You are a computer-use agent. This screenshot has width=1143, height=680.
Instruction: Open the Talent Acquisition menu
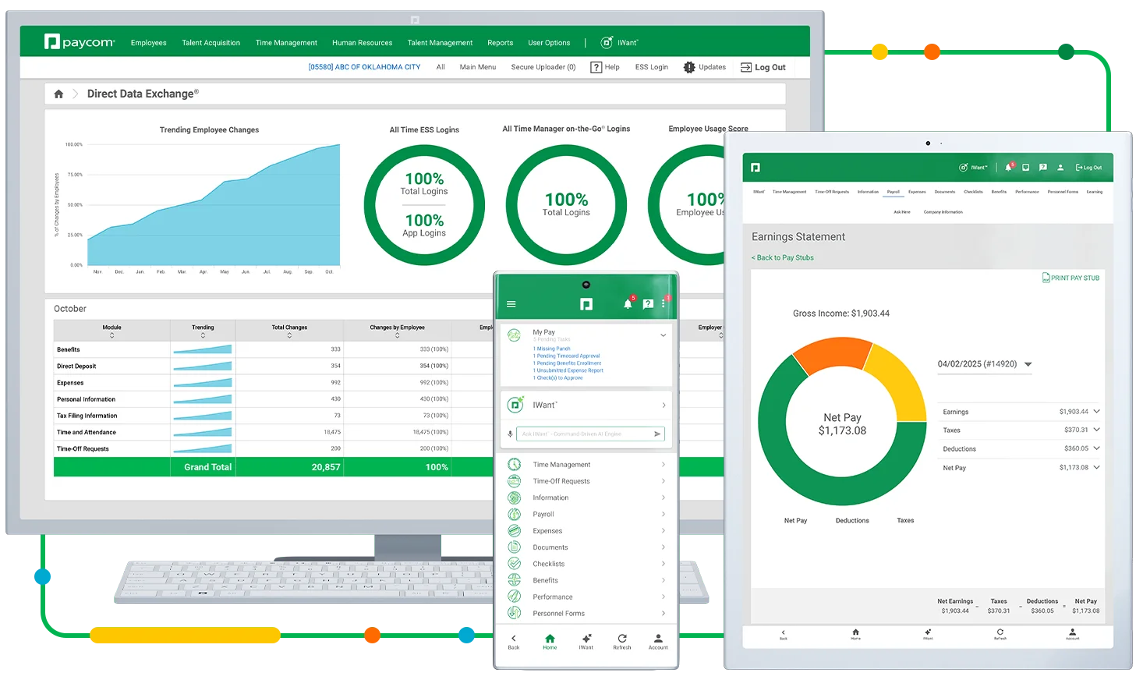click(211, 43)
